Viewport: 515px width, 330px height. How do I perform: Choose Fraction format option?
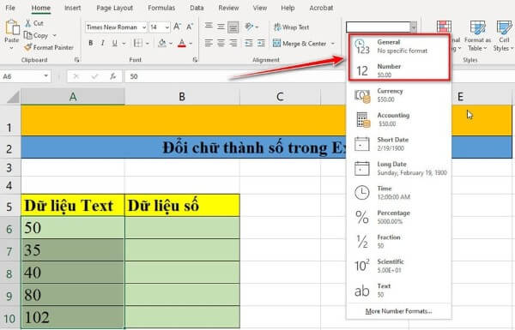tap(399, 241)
